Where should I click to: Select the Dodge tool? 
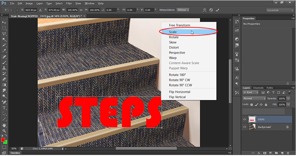[4, 96]
